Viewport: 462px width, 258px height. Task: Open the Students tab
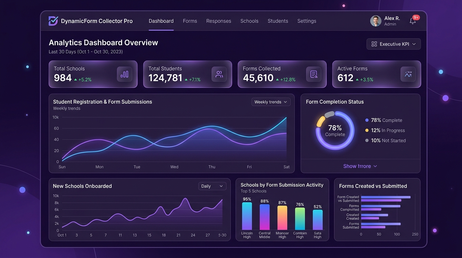(x=278, y=21)
